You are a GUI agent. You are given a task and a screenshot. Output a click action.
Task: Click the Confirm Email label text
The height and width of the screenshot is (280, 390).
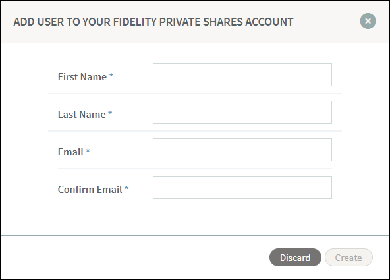tap(90, 190)
